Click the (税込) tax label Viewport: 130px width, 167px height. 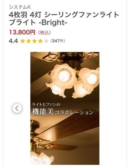click(44, 33)
